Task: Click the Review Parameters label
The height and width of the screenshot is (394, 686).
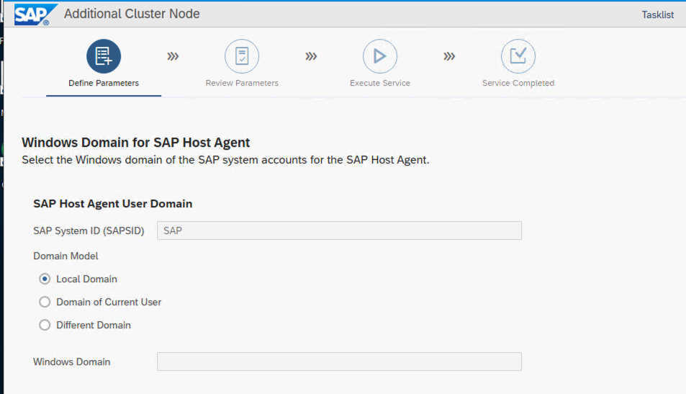Action: click(242, 83)
